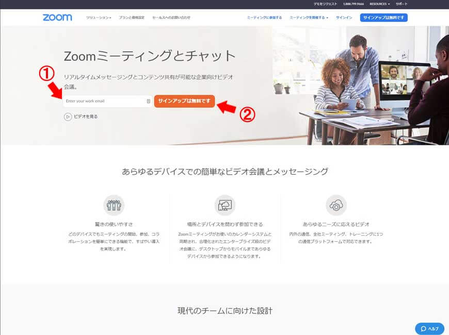Focus the Enter your work email field
This screenshot has height=335, width=449.
tap(107, 101)
